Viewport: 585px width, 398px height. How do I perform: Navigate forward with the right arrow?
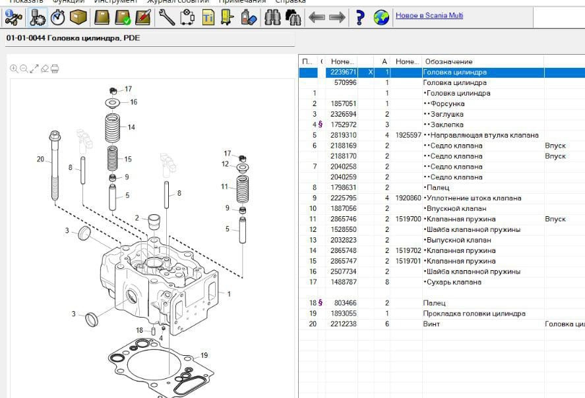tap(337, 17)
